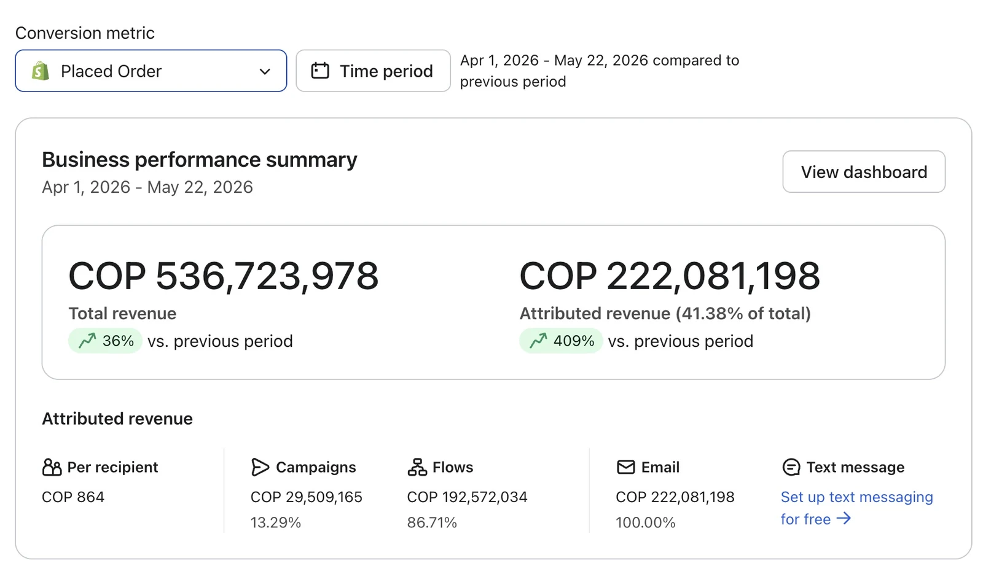Screen dimensions: 983x577
Task: Click the 'Attributed revenue' section heading
Action: tap(117, 419)
